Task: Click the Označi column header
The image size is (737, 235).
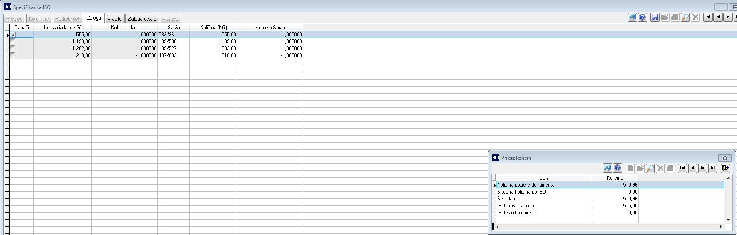Action: pos(21,27)
